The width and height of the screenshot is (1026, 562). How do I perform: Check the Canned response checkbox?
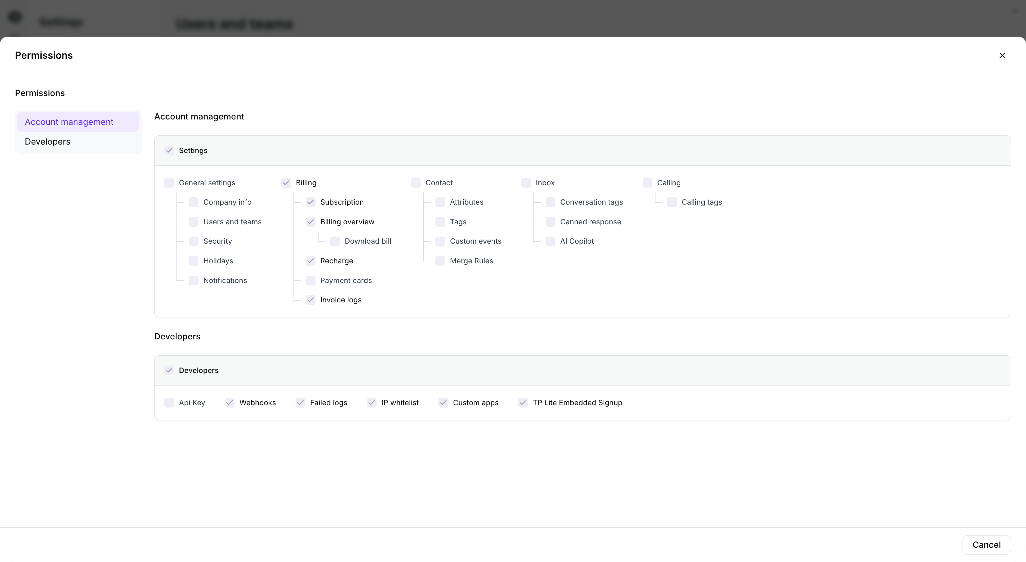550,222
